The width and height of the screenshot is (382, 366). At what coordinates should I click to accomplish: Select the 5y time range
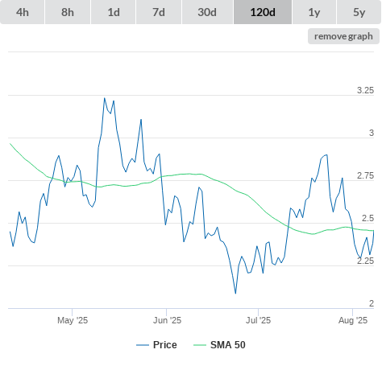(359, 12)
